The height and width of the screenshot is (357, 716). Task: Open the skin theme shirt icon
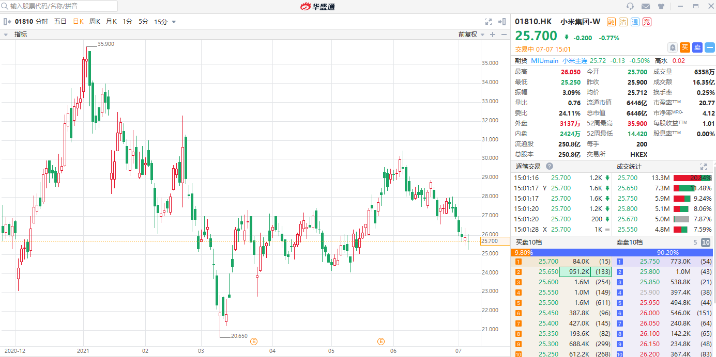[x=661, y=6]
